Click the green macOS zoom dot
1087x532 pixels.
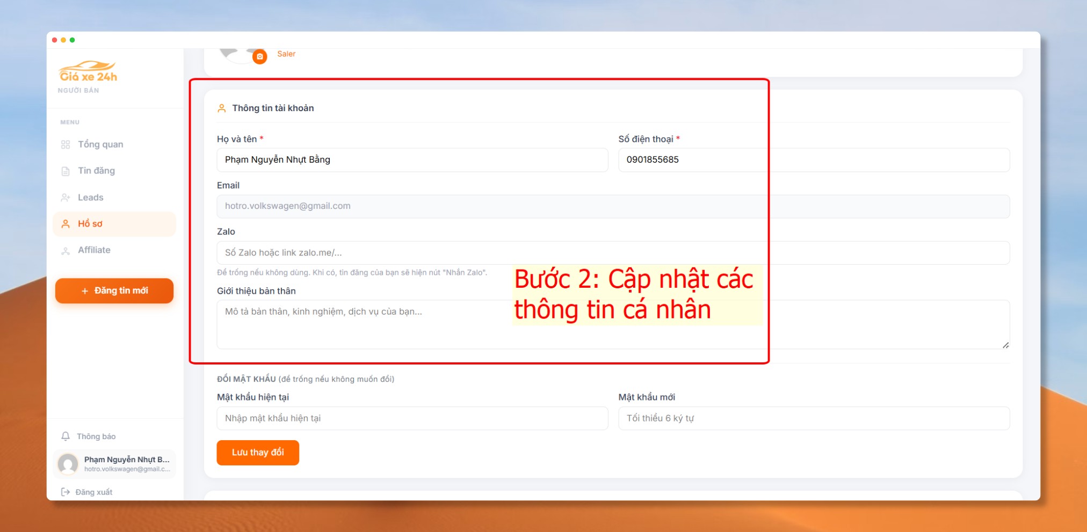72,40
